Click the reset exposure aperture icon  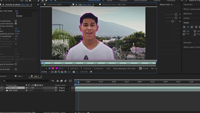65,72
